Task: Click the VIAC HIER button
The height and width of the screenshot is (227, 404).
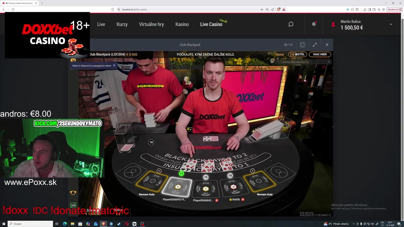Action: (x=320, y=54)
